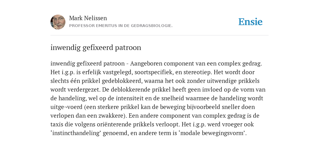
Task: Click the hyphenated word 'uitge¬voerd'
Action: (66, 107)
